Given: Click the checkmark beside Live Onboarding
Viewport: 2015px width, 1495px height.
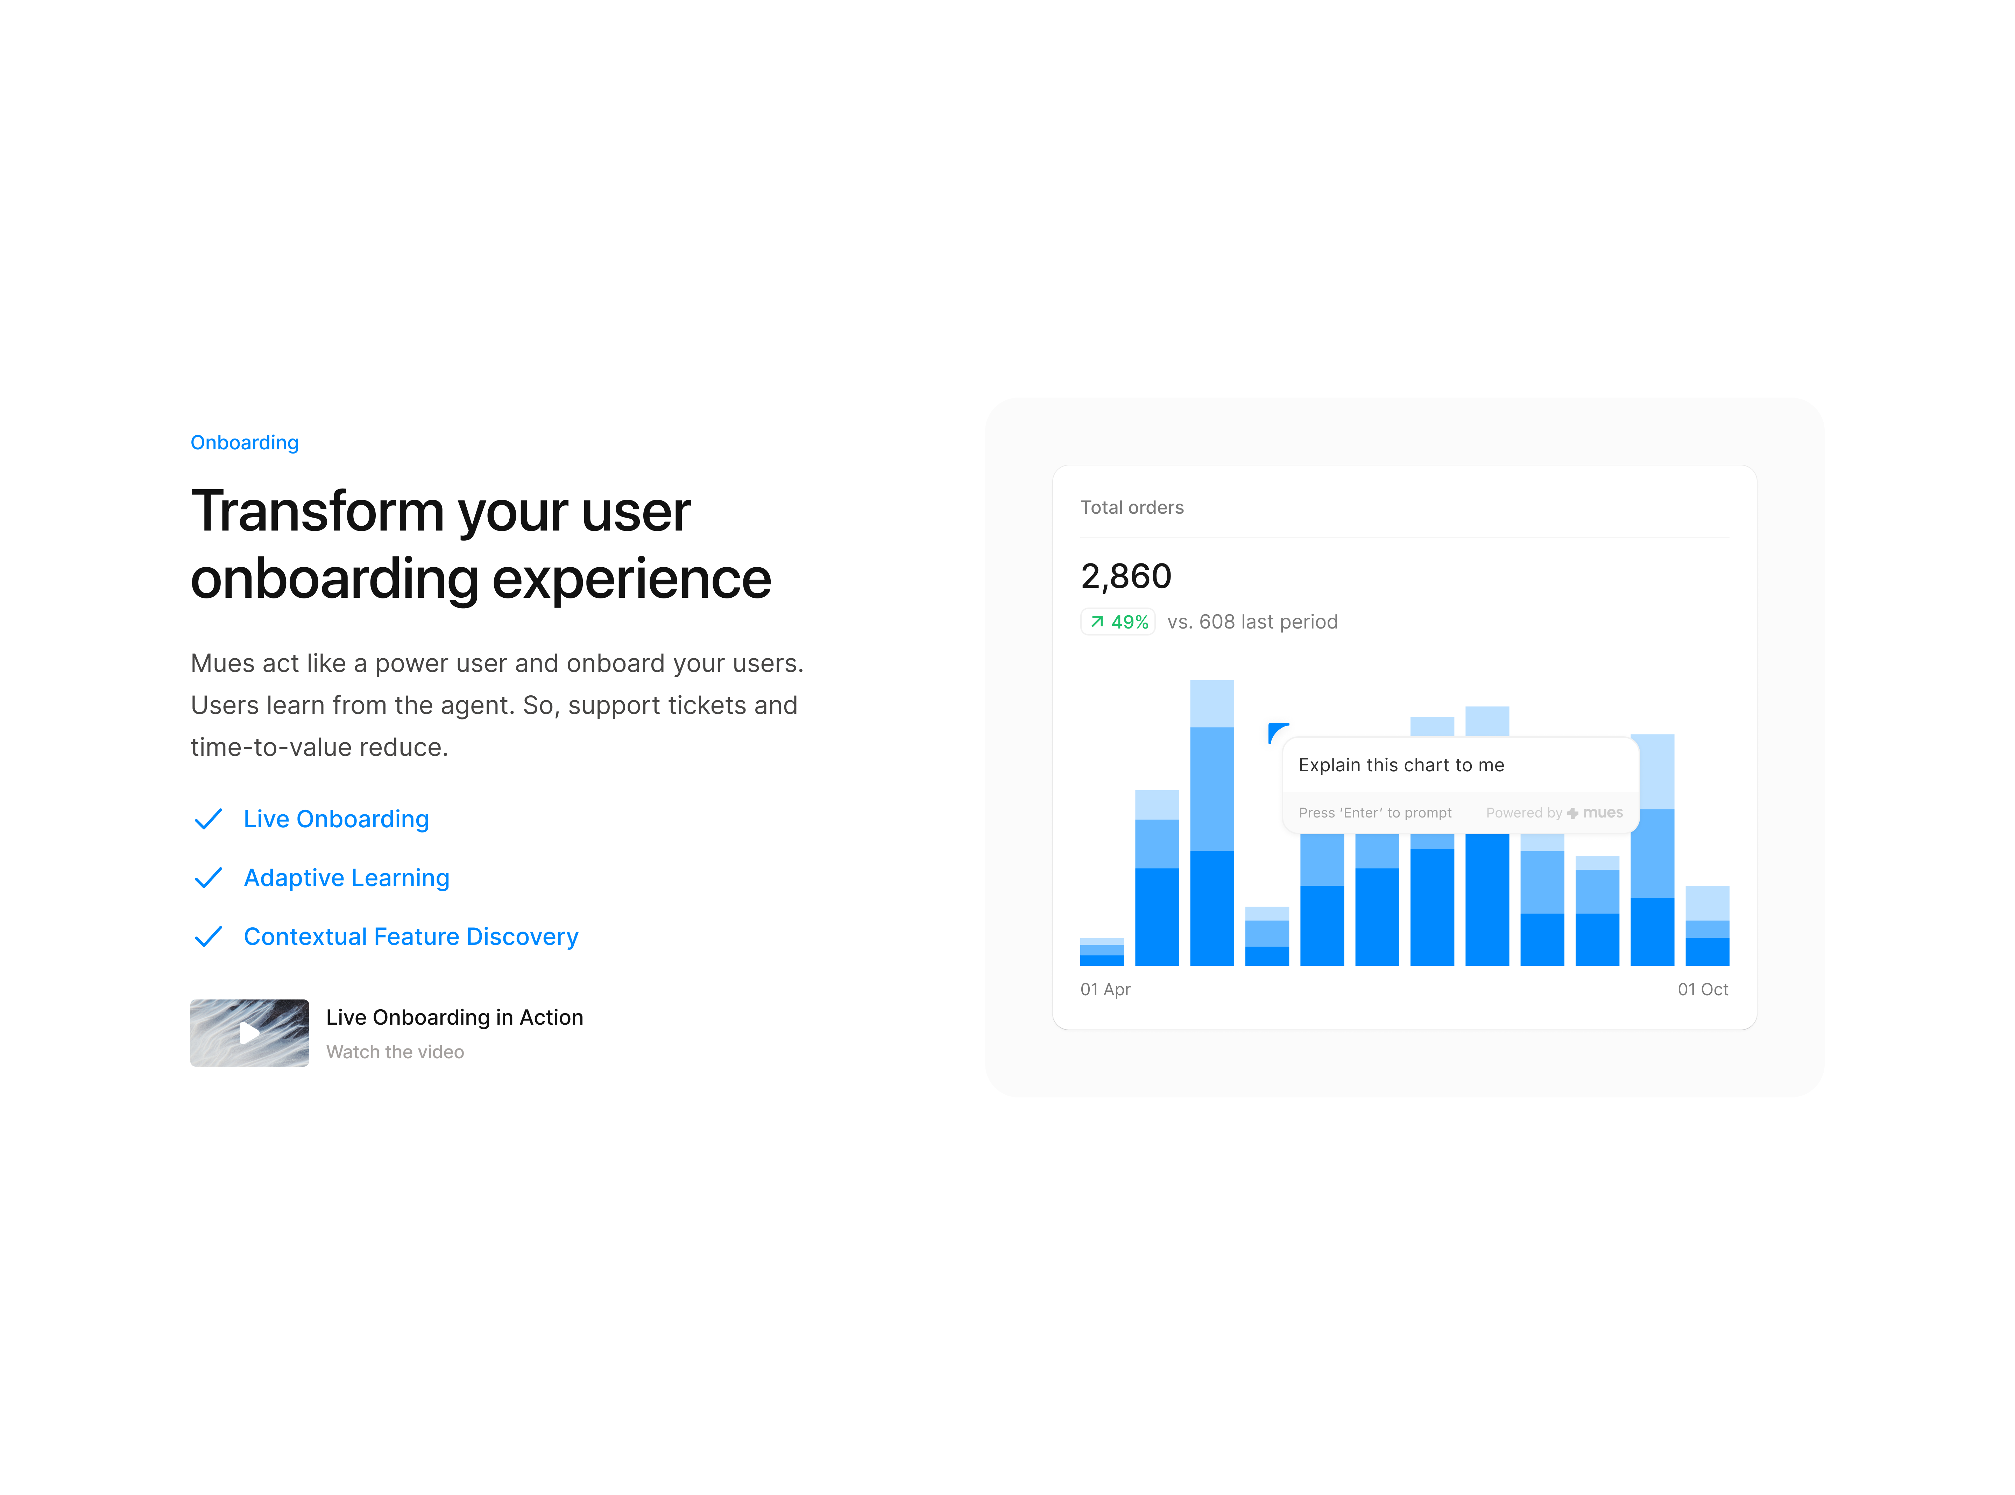Looking at the screenshot, I should click(x=208, y=819).
